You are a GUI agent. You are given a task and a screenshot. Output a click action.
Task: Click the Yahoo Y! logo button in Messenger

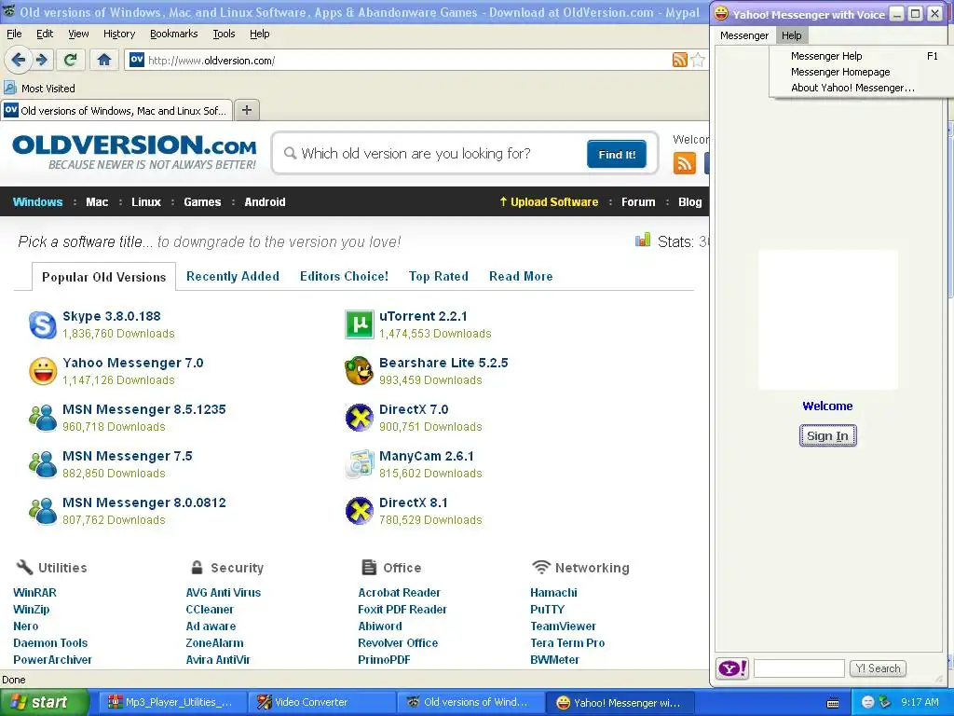click(x=732, y=668)
